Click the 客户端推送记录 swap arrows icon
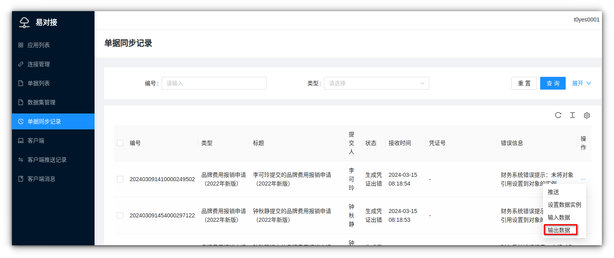This screenshot has width=614, height=258. [x=21, y=160]
